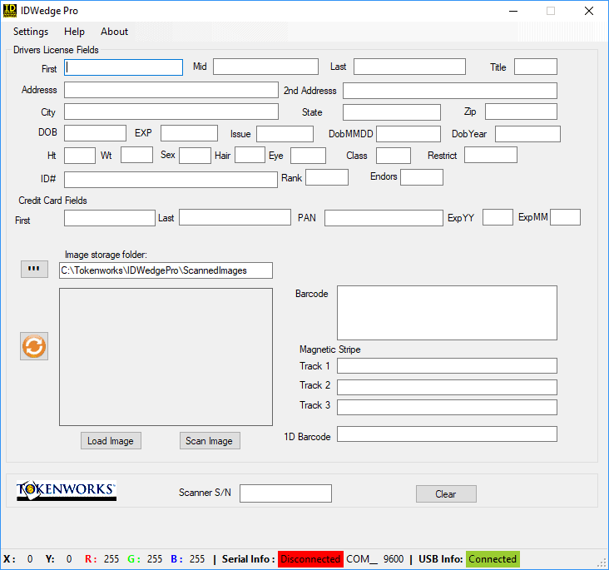Click the 2nd Addresss input field

click(450, 91)
